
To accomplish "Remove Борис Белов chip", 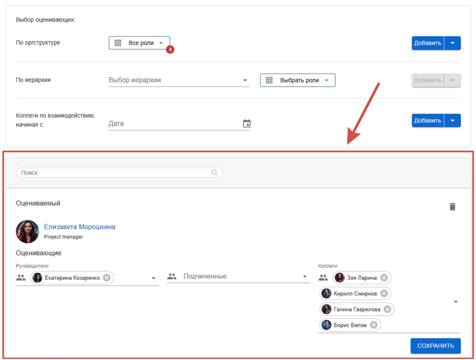I will point(374,325).
